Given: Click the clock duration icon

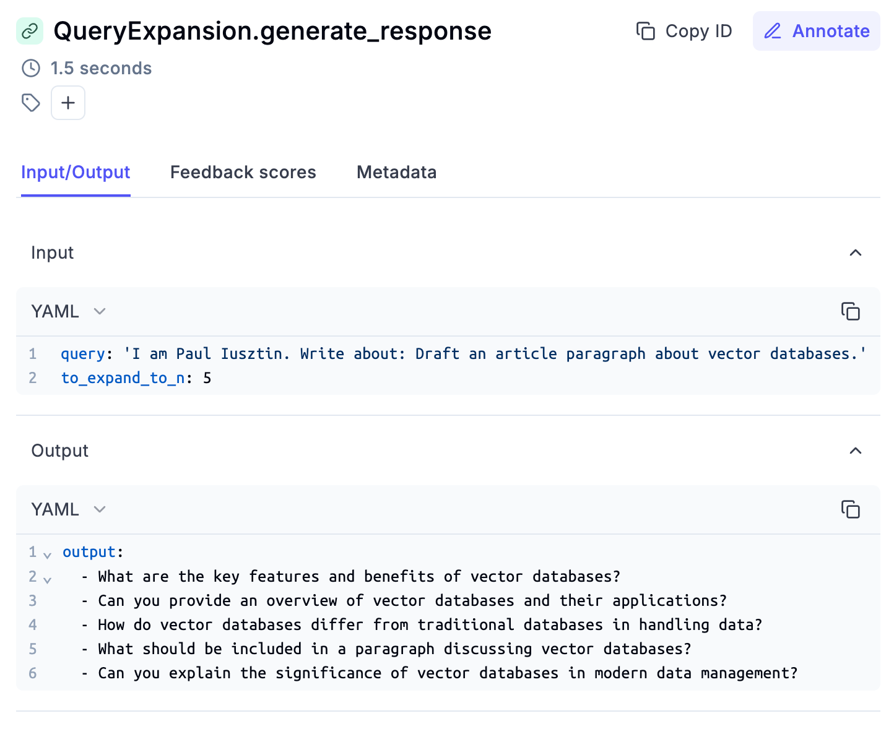Looking at the screenshot, I should [x=31, y=68].
